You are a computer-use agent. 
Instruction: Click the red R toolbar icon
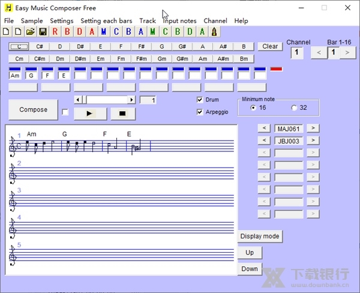point(55,31)
